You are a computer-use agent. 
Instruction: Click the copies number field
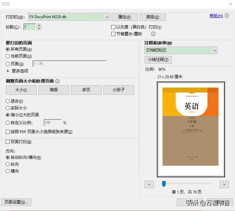29,27
